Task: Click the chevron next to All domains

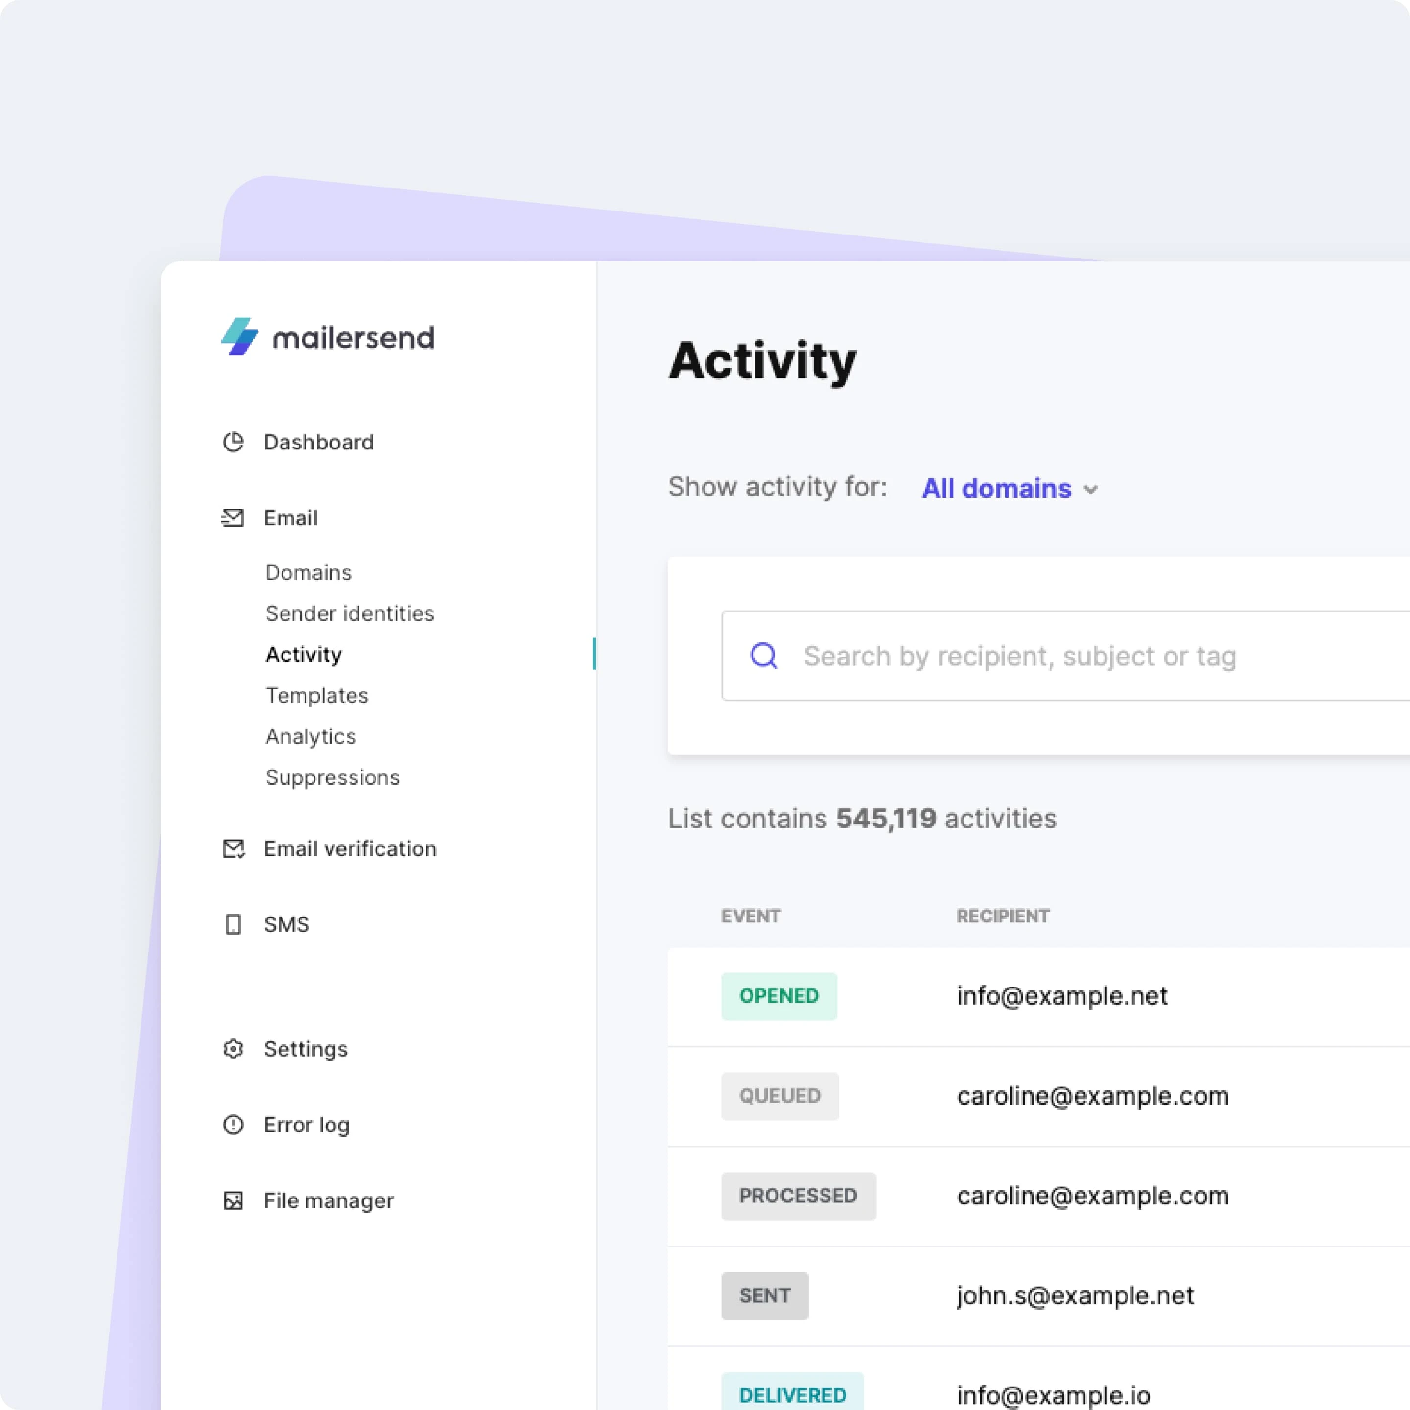Action: click(1090, 490)
